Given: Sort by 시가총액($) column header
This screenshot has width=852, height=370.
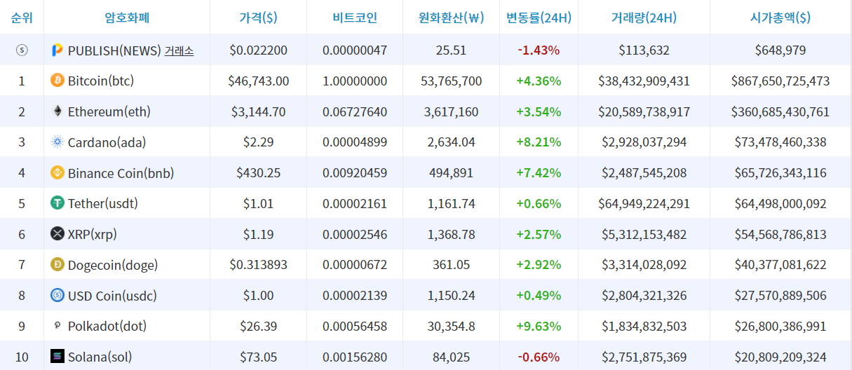Looking at the screenshot, I should (x=780, y=18).
